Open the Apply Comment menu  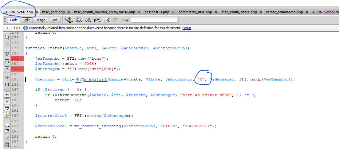click(7, 125)
